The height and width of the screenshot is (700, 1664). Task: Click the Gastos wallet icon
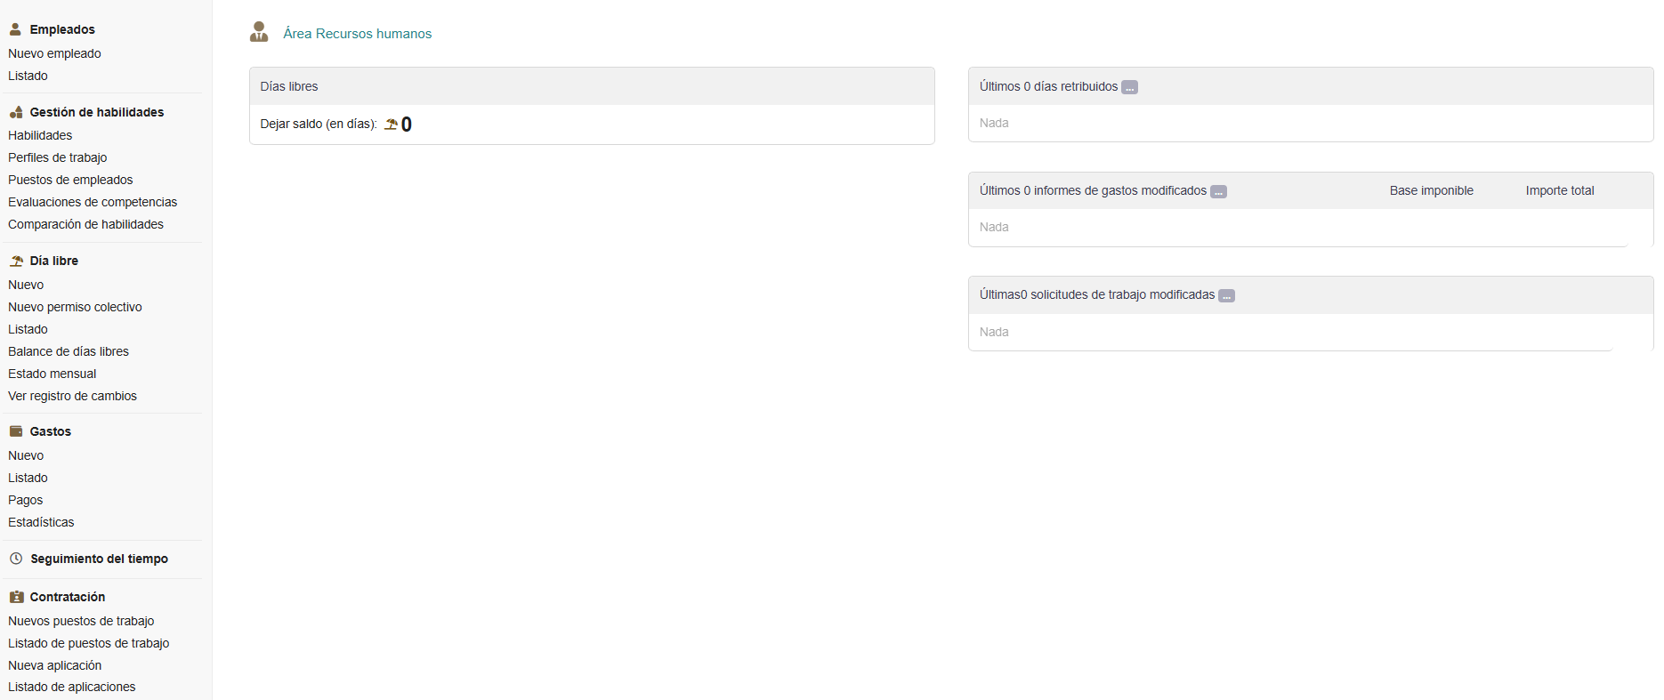(x=16, y=431)
